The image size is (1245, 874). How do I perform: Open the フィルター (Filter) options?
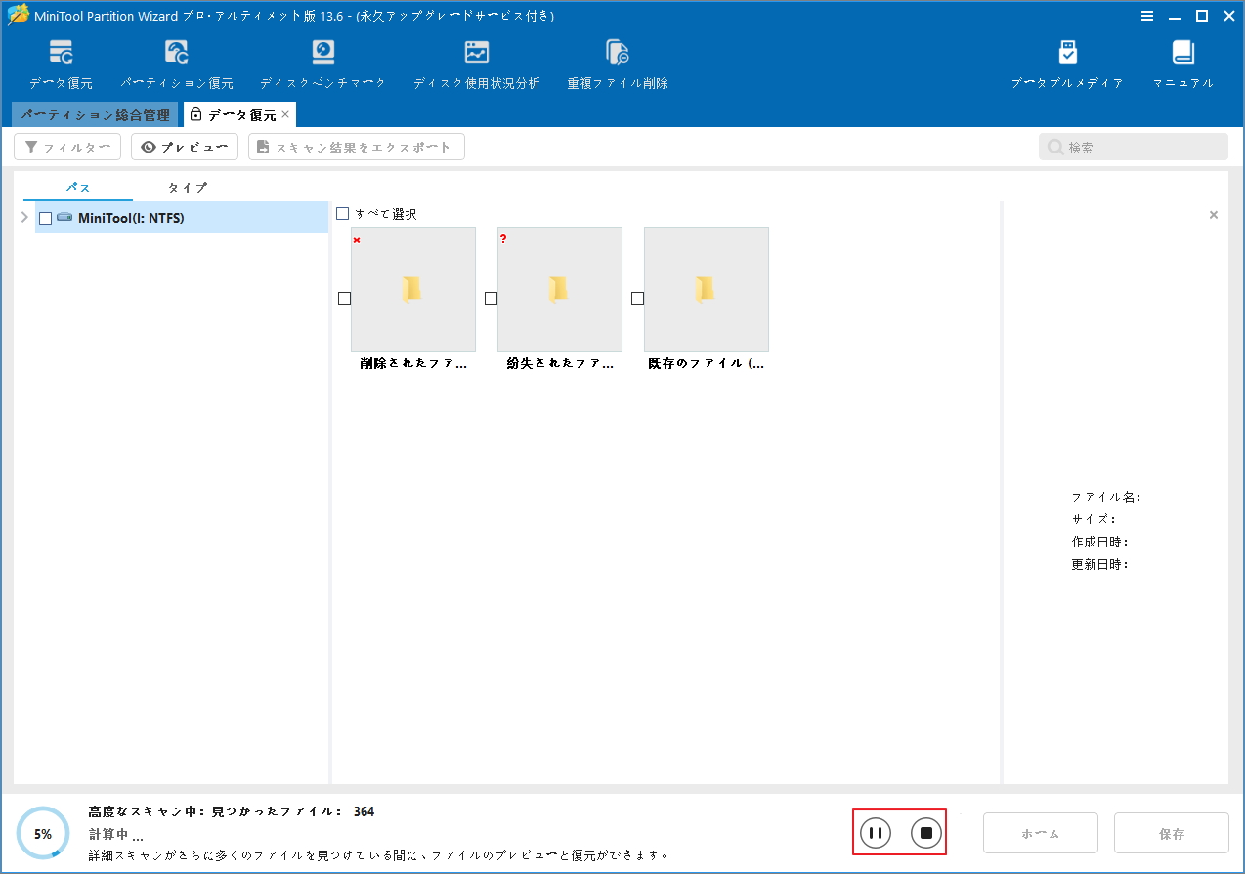pos(66,147)
